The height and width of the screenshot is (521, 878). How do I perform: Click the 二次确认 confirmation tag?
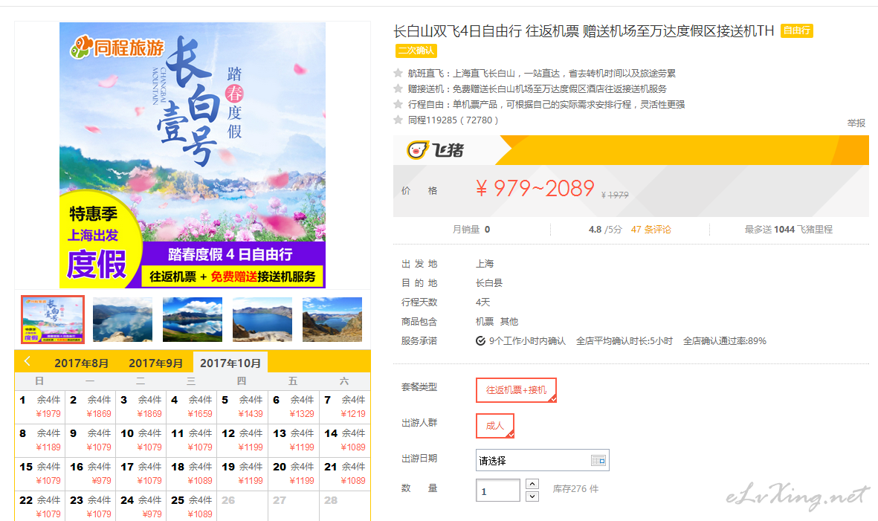[416, 51]
